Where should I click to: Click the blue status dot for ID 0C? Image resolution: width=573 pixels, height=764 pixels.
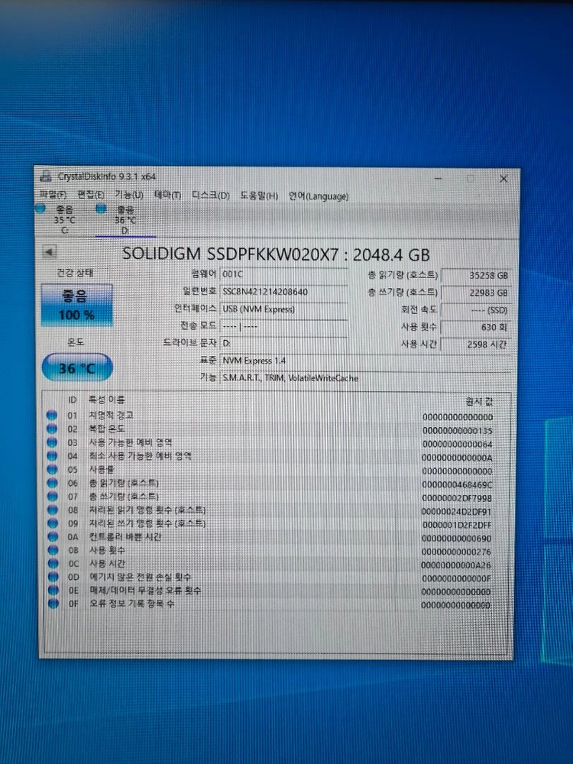[x=53, y=563]
